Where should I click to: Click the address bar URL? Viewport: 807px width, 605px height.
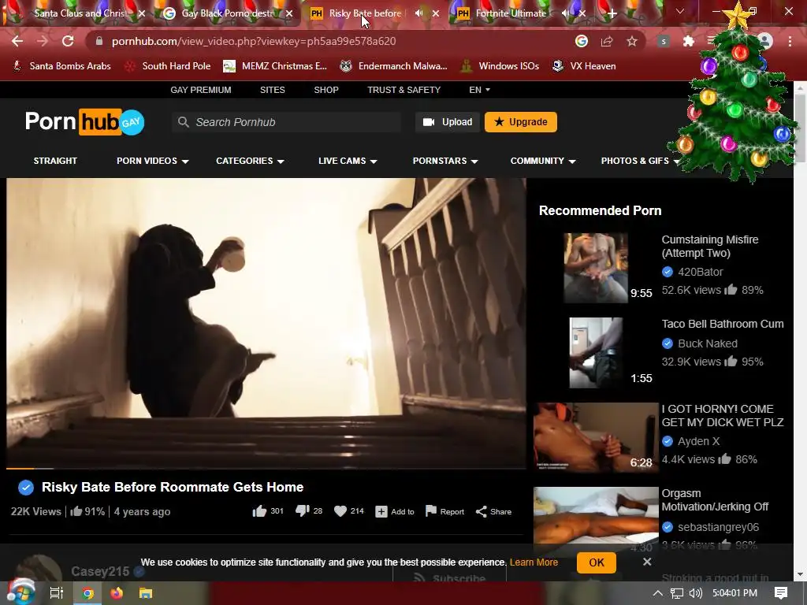[x=254, y=41]
